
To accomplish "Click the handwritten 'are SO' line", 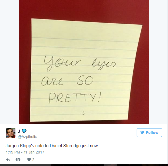I will click(67, 81).
